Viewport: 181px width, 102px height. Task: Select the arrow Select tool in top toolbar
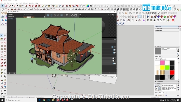pos(3,6)
